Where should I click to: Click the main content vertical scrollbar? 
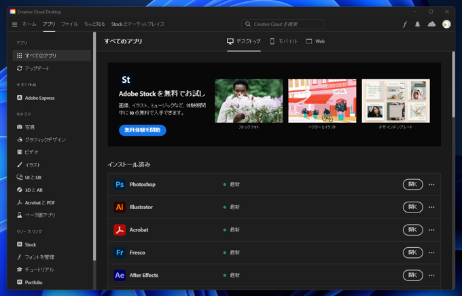[454, 85]
